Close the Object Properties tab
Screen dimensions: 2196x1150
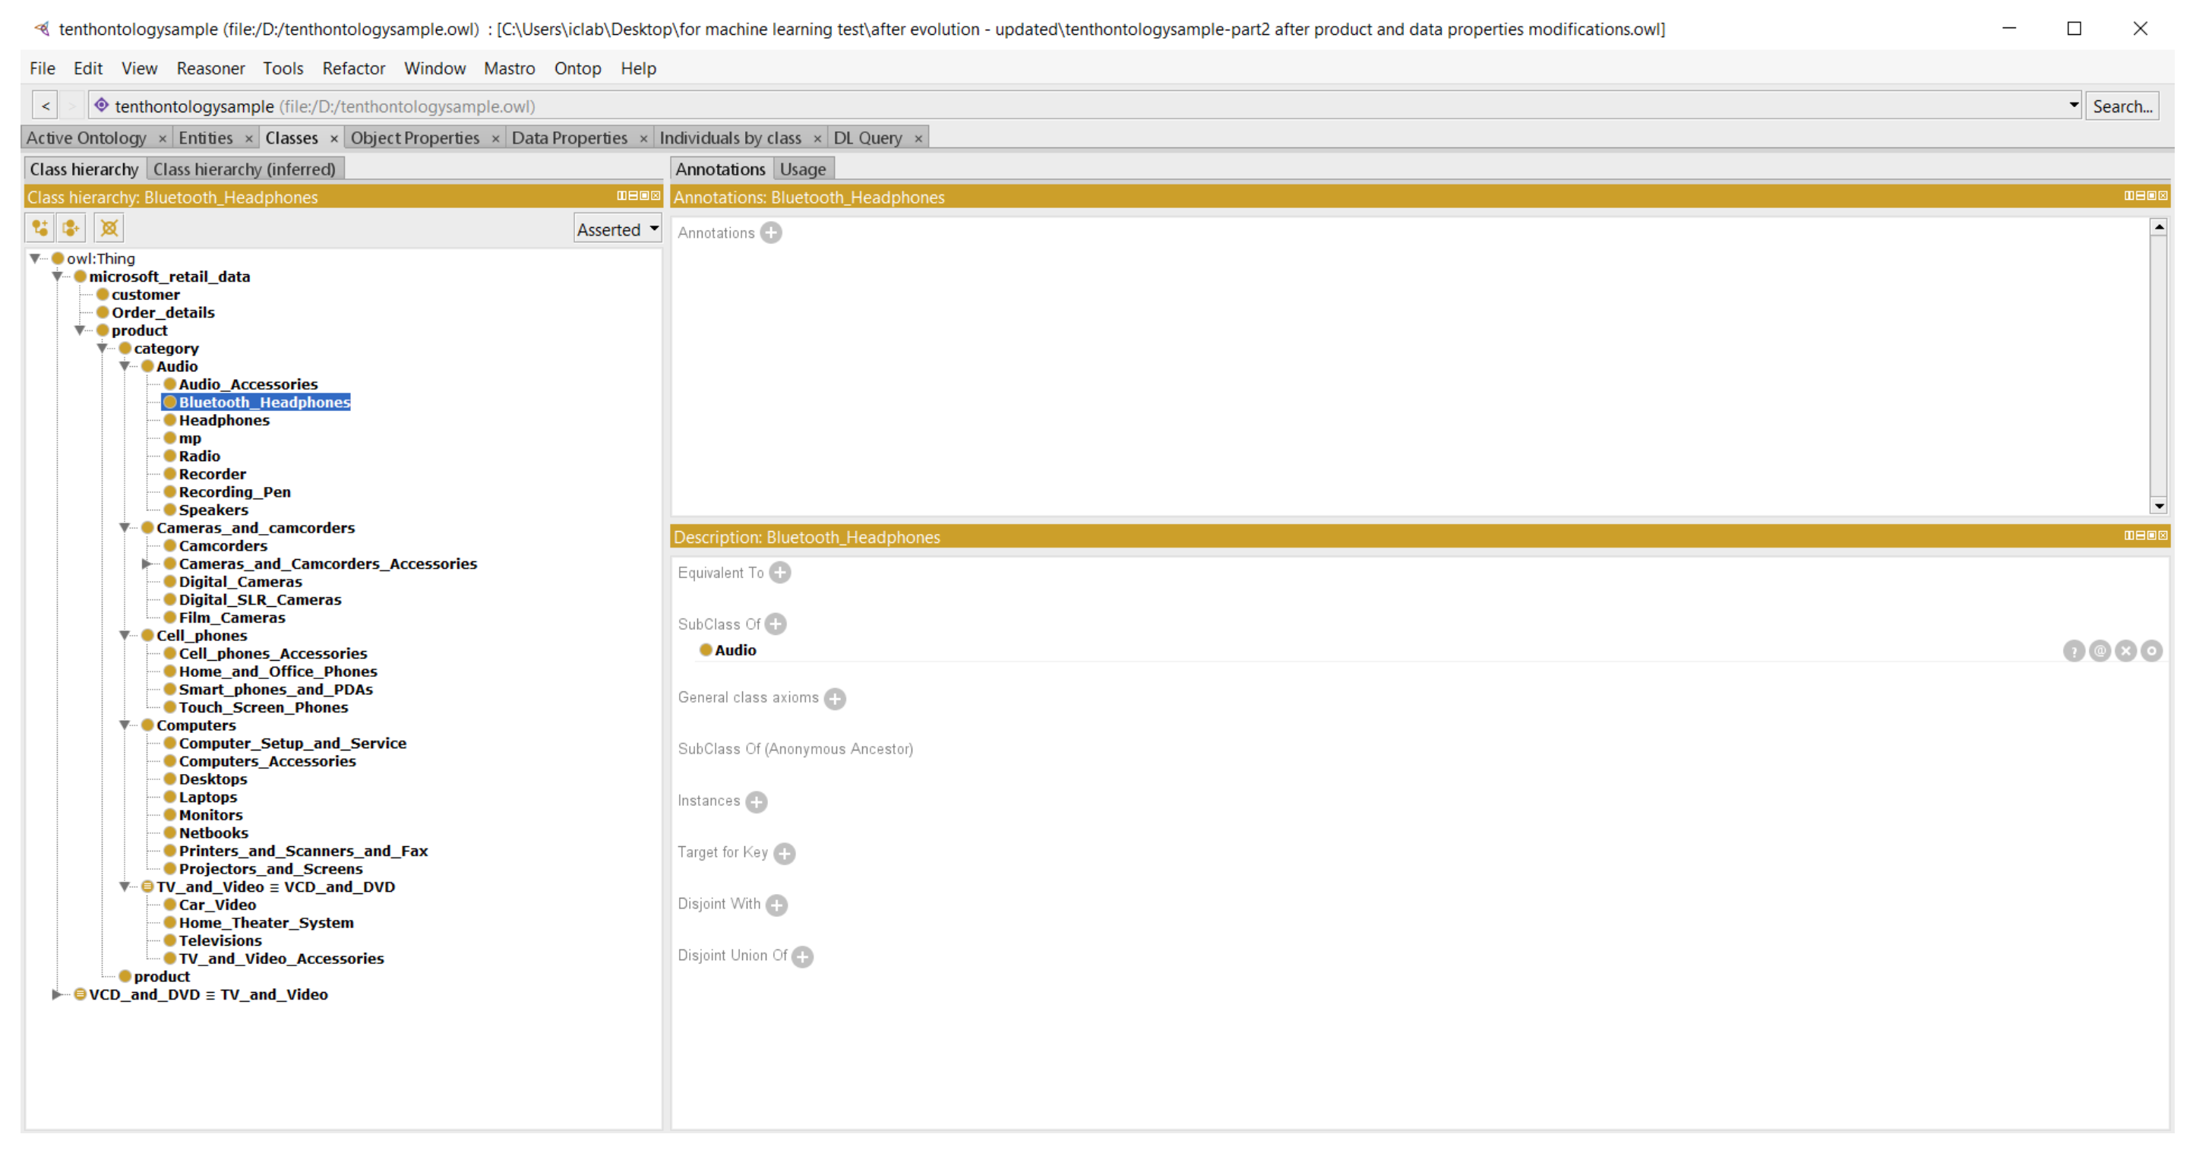[x=495, y=138]
